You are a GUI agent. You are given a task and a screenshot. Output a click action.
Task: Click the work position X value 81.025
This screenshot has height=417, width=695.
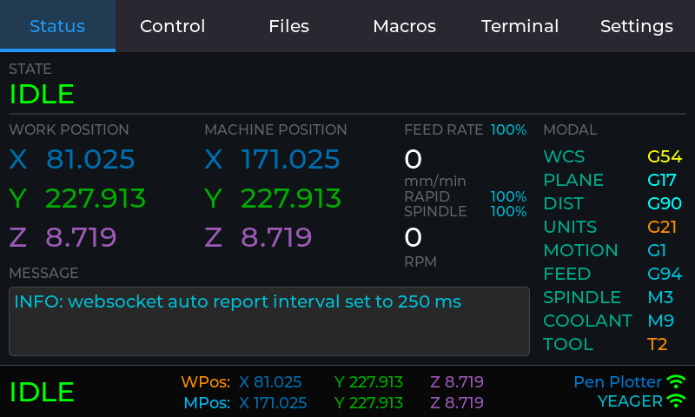(90, 160)
